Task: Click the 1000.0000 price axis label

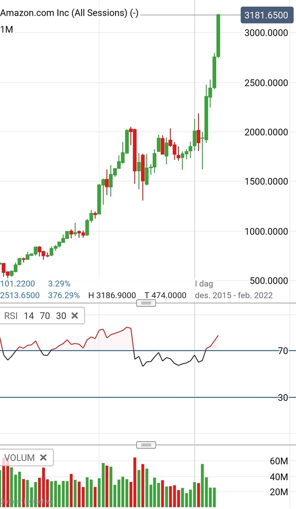Action: (266, 232)
